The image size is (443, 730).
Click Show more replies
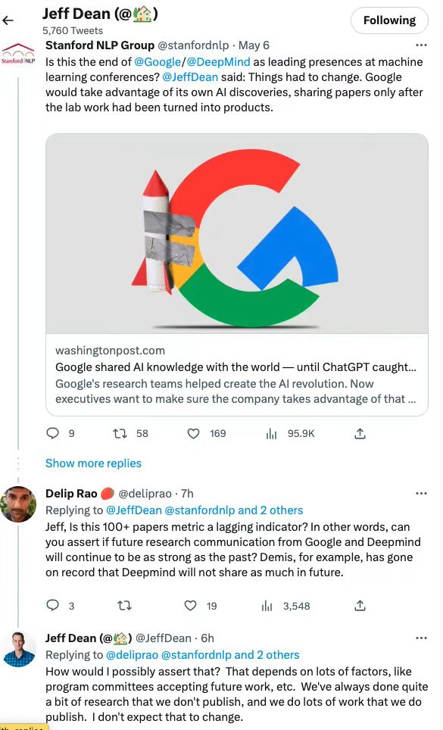93,463
